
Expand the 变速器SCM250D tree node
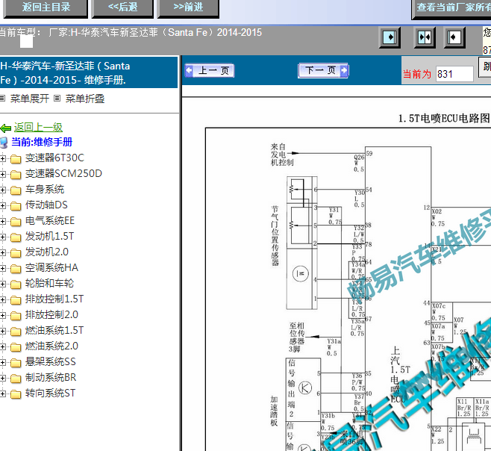pyautogui.click(x=3, y=174)
